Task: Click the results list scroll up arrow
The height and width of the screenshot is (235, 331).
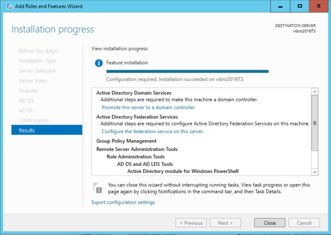Action: 314,92
